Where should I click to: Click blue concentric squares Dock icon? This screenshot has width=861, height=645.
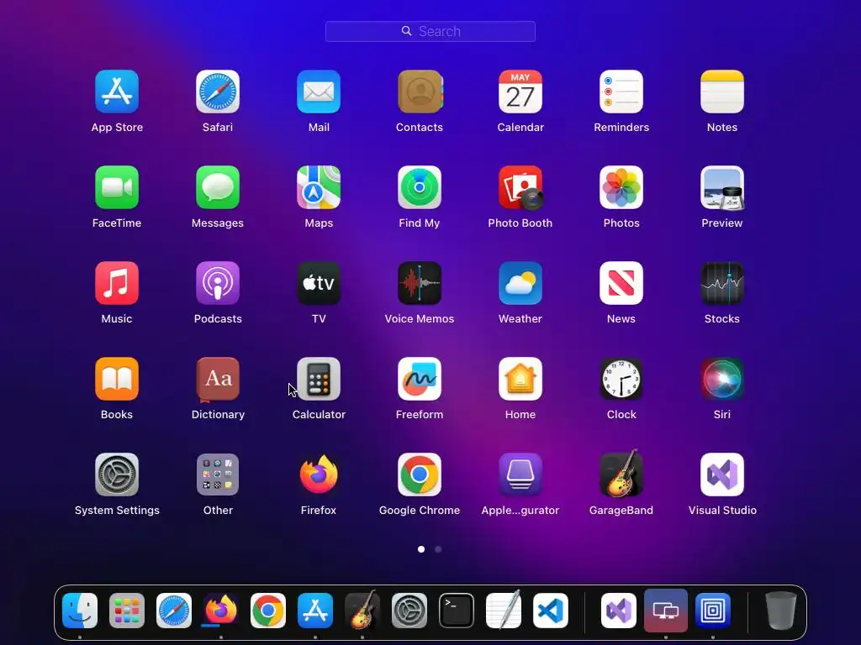tap(713, 611)
